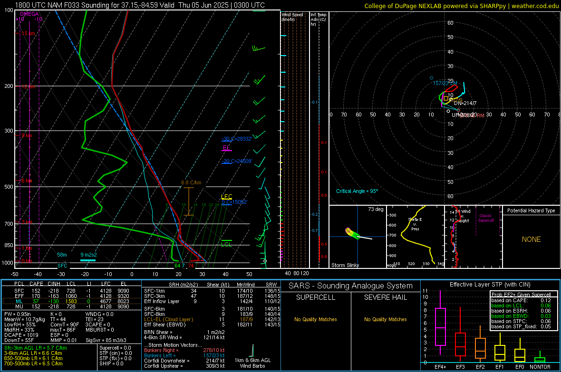This screenshot has height=372, width=561.
Task: Click the Wind Speed (knots) panel header
Action: (x=292, y=17)
